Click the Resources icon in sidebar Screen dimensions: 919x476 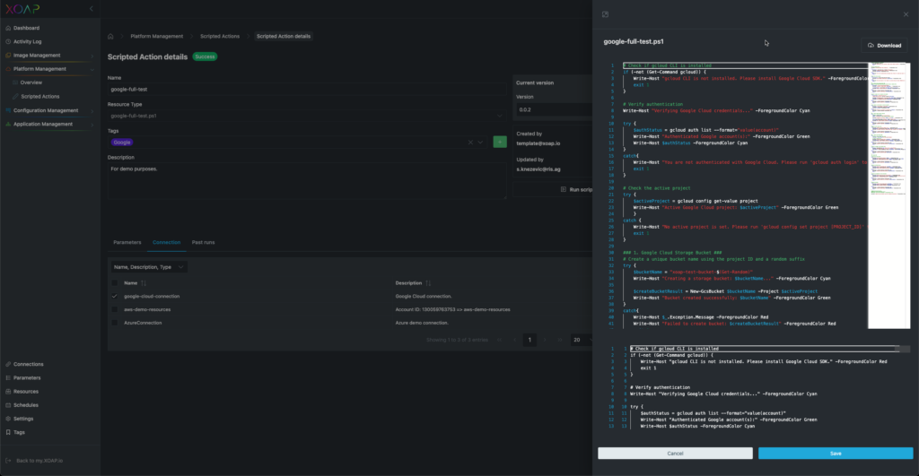tap(8, 391)
